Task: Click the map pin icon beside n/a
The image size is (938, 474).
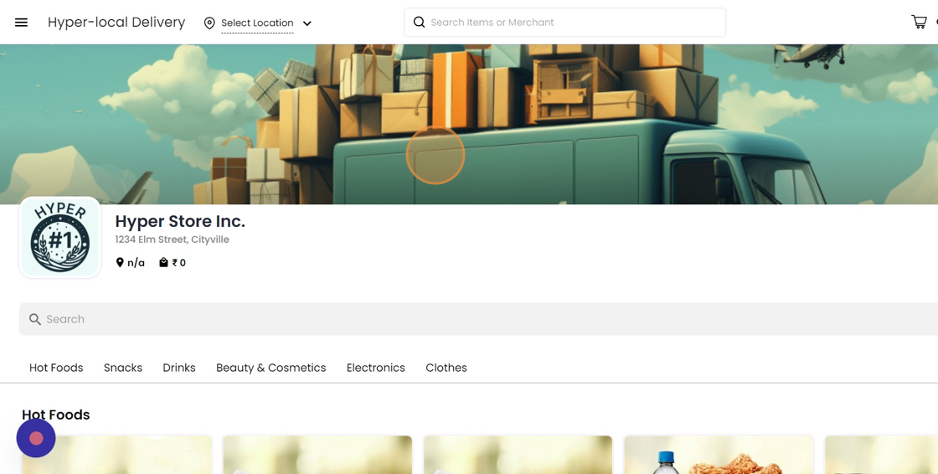Action: point(120,263)
